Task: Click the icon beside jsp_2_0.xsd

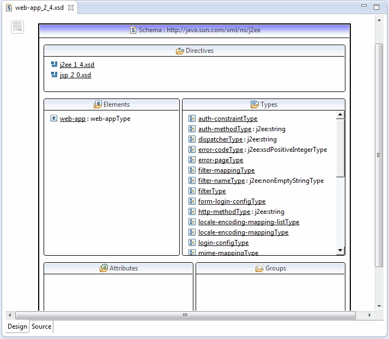Action: pos(54,75)
